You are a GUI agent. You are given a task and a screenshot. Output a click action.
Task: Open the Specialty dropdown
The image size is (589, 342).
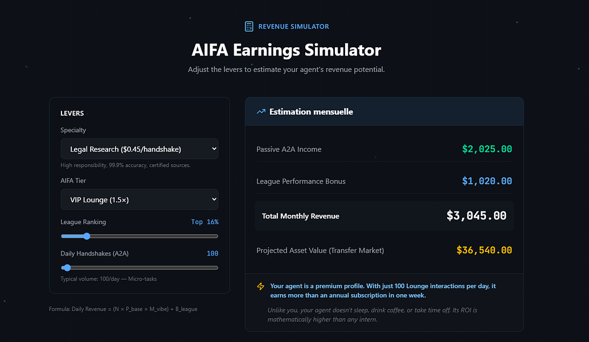pyautogui.click(x=140, y=149)
